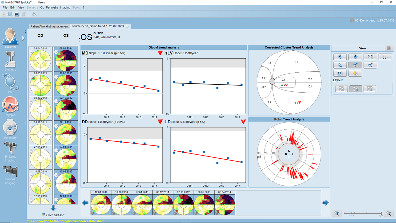Expand timeline right with blue arrow
Image resolution: width=396 pixels, height=223 pixels.
coord(325,203)
